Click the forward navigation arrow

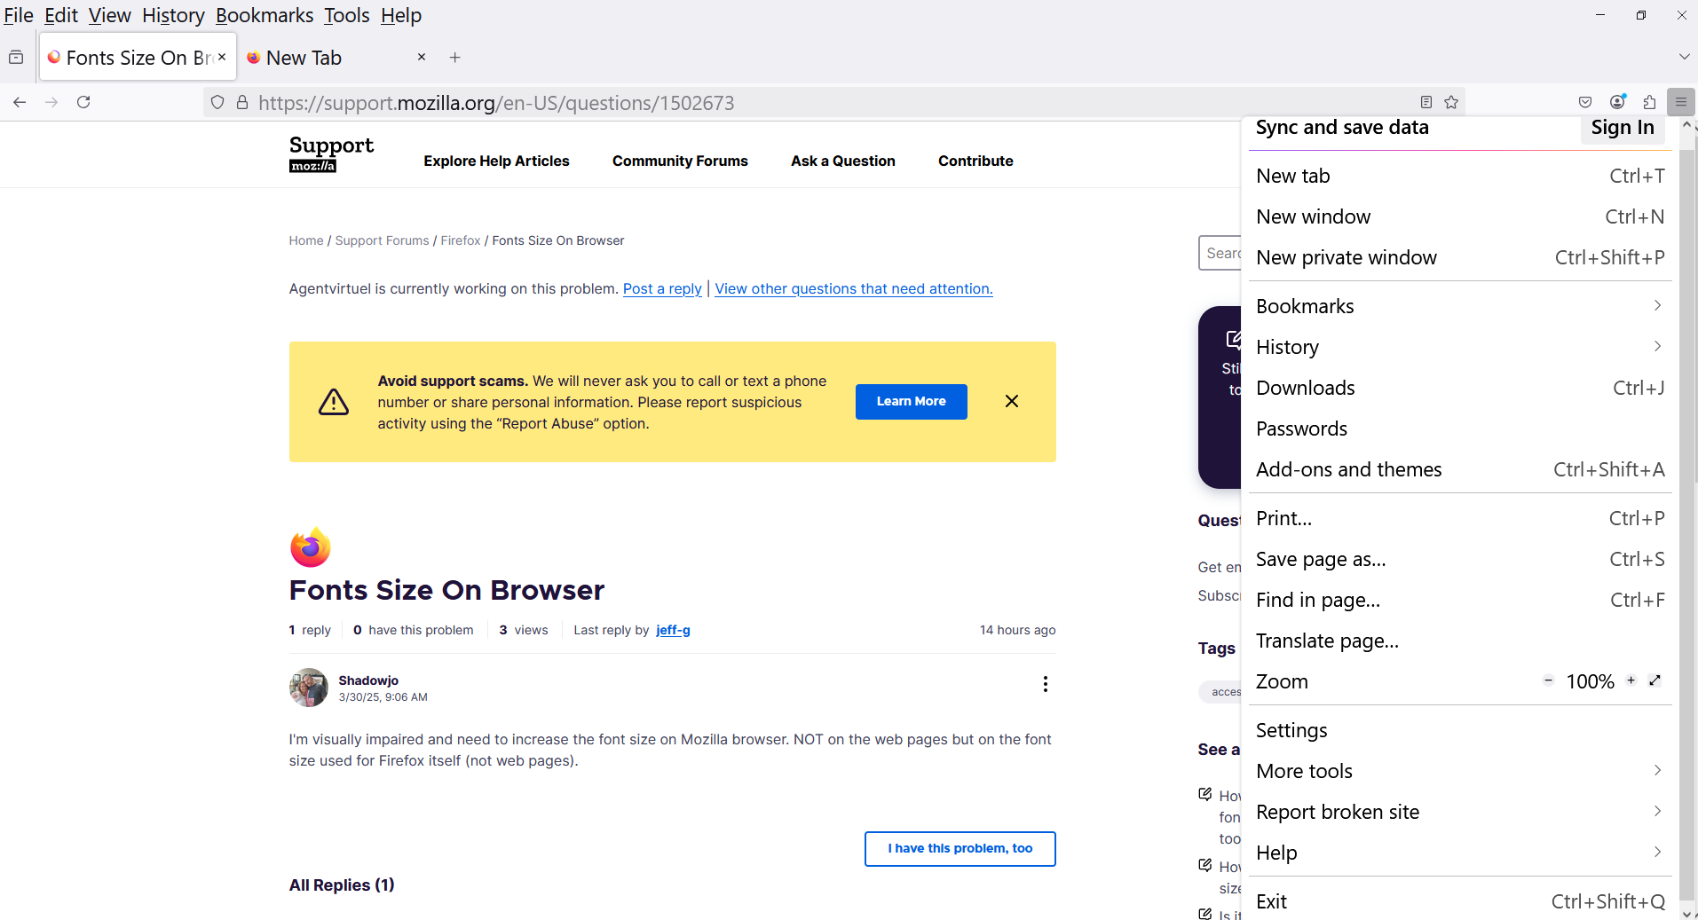pyautogui.click(x=51, y=102)
